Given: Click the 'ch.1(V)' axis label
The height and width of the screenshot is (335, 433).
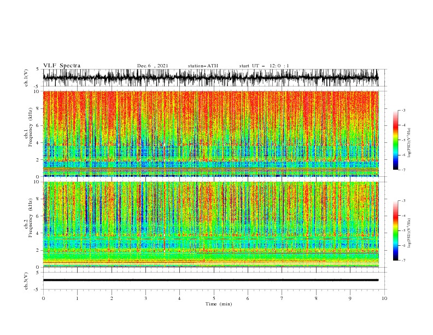Looking at the screenshot, I should (26, 78).
